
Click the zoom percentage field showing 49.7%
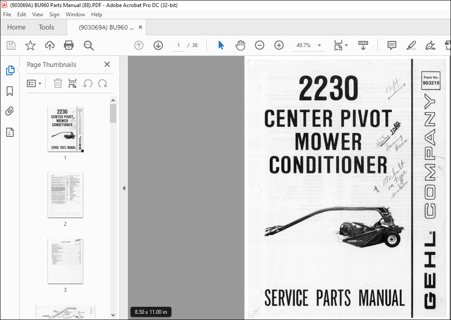(x=304, y=45)
